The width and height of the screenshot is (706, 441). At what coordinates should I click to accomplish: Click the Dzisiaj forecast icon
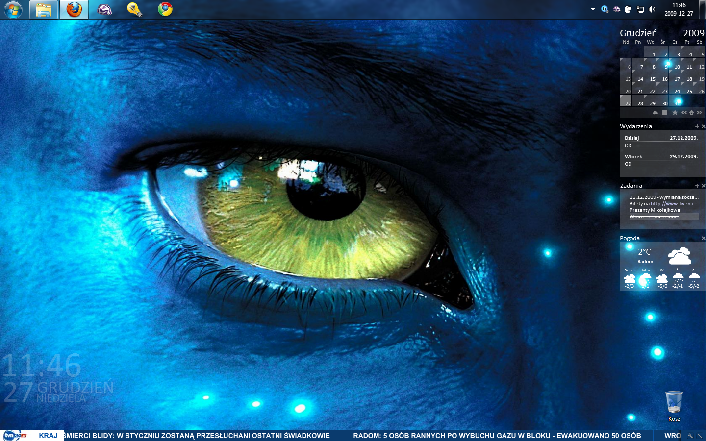pyautogui.click(x=630, y=278)
